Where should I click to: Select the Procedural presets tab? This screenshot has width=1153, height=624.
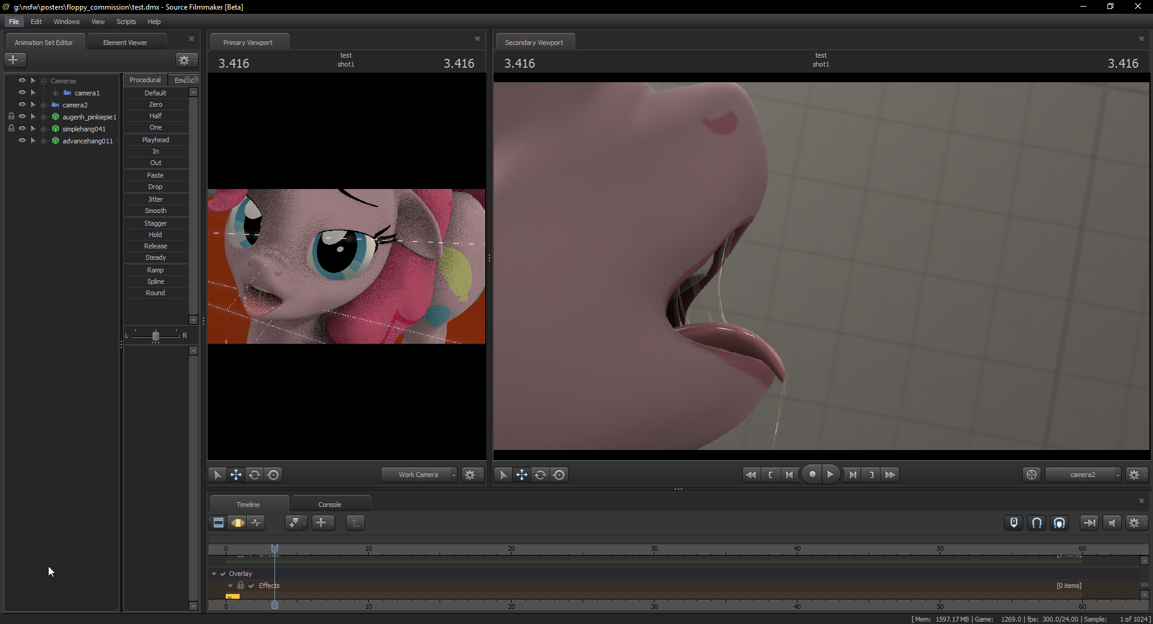145,80
